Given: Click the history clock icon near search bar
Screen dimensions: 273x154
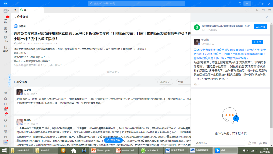Looking at the screenshot, I should point(240,4).
